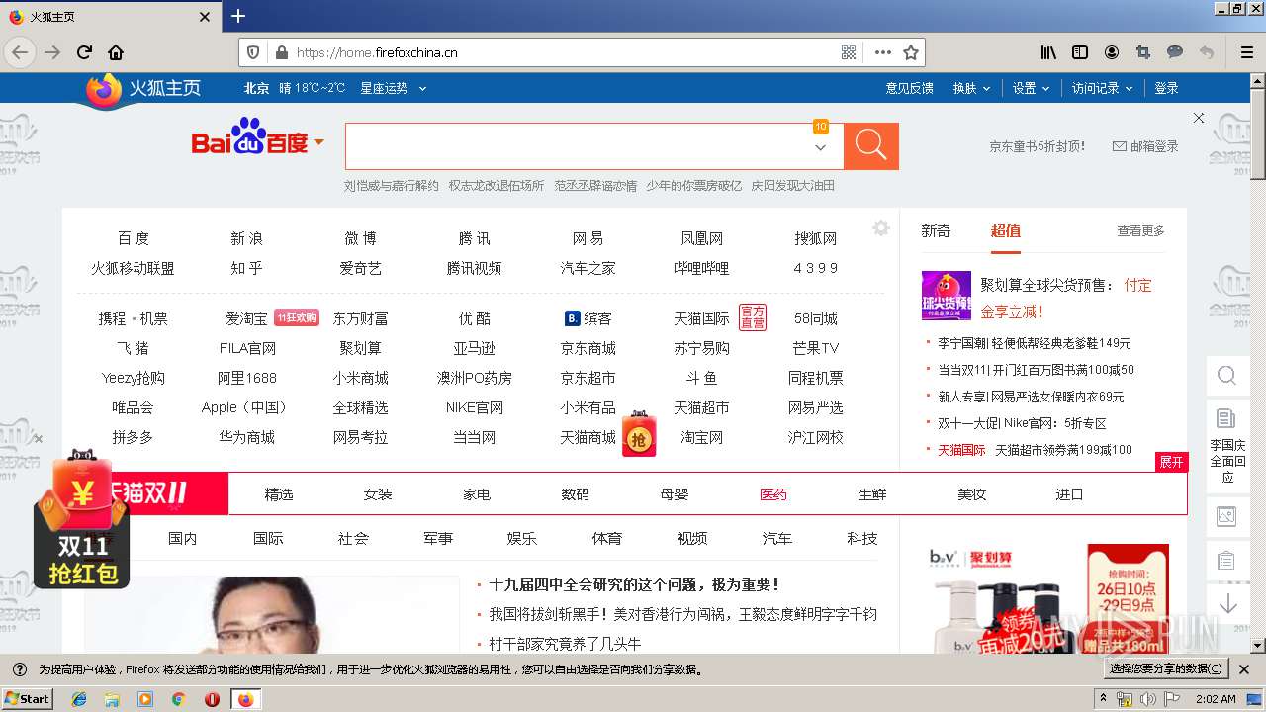Open headline 十九届四中全会研究的这个问题
Image resolution: width=1266 pixels, height=712 pixels.
635,584
